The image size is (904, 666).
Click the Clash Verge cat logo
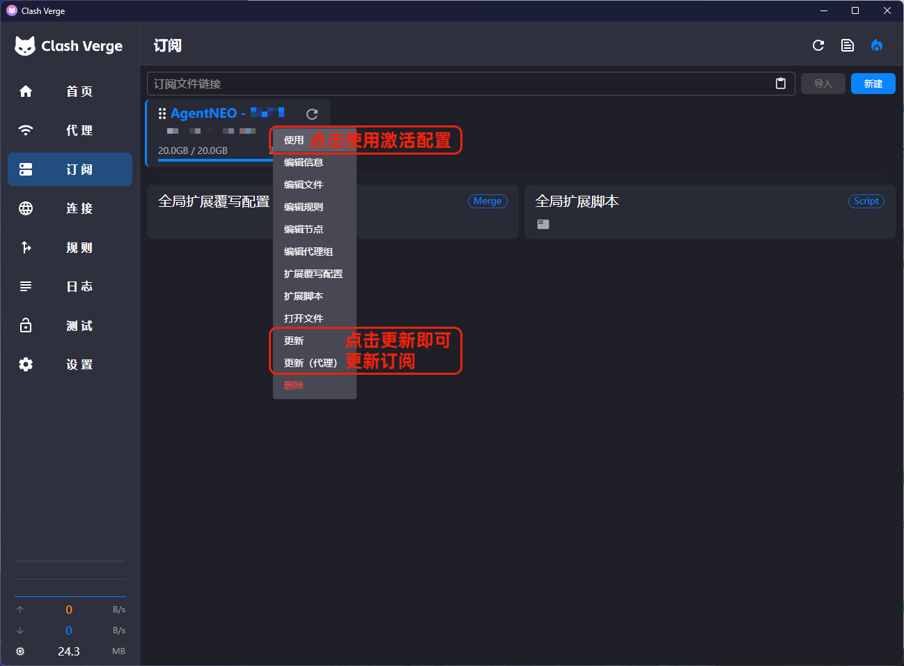(25, 46)
